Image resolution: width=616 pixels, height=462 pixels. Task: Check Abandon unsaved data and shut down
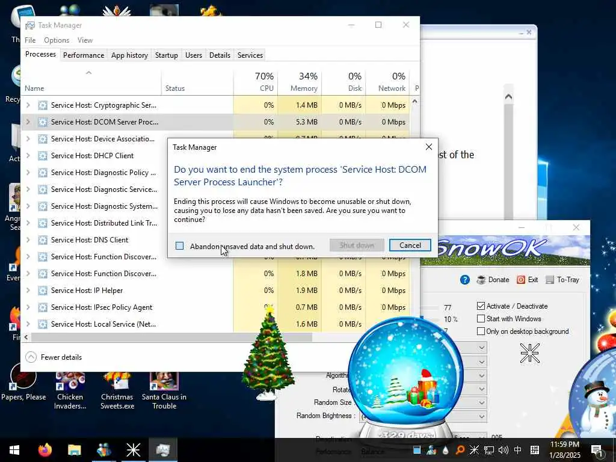coord(179,246)
